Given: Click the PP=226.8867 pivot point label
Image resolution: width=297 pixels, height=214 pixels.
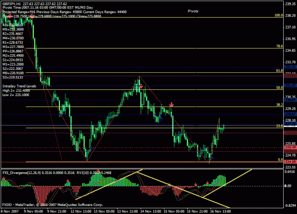Looking at the screenshot, I should pos(13,51).
